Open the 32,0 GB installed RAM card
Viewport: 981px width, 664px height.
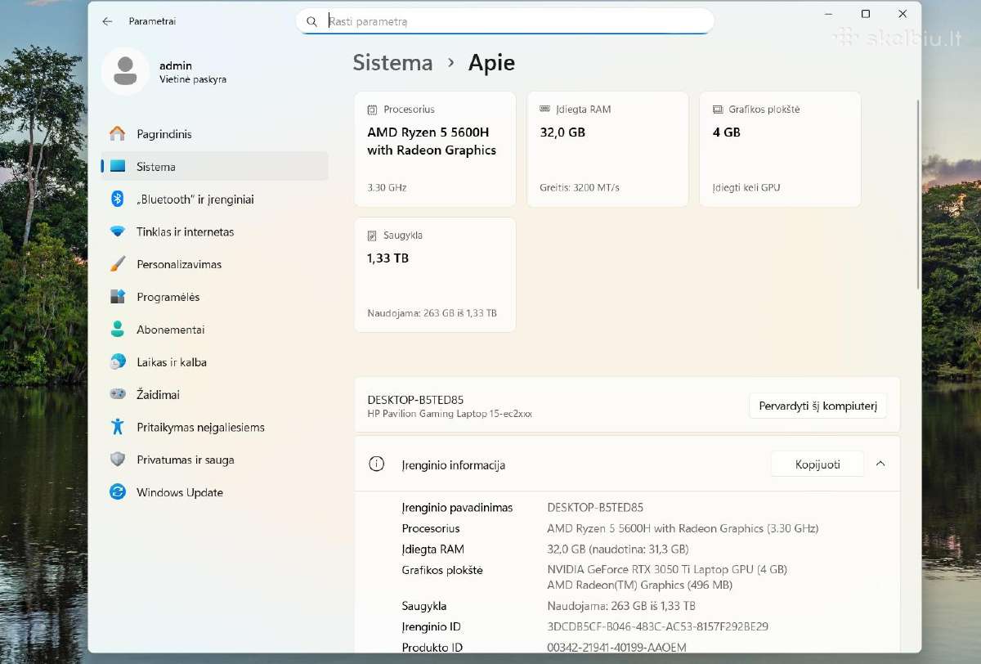coord(607,149)
